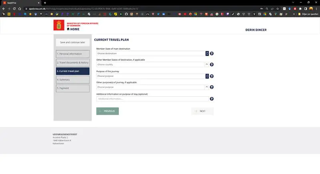Open the Twitter bookmark icon

[x=158, y=14]
